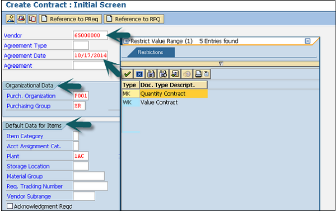Click the copy document icon in toolbar
The height and width of the screenshot is (211, 336).
pos(32,19)
